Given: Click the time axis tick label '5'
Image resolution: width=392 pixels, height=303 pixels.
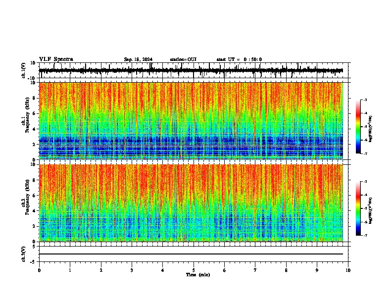Looking at the screenshot, I should coord(194,270).
